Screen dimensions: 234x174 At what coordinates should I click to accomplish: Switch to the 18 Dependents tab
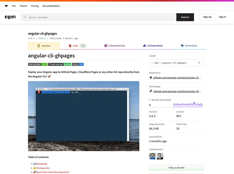(153, 46)
